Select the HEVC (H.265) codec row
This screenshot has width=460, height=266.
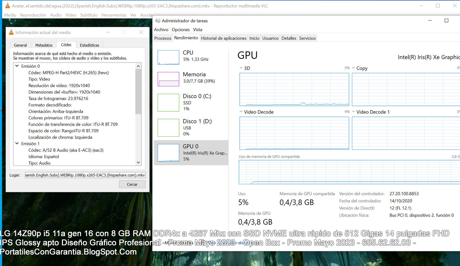[68, 73]
